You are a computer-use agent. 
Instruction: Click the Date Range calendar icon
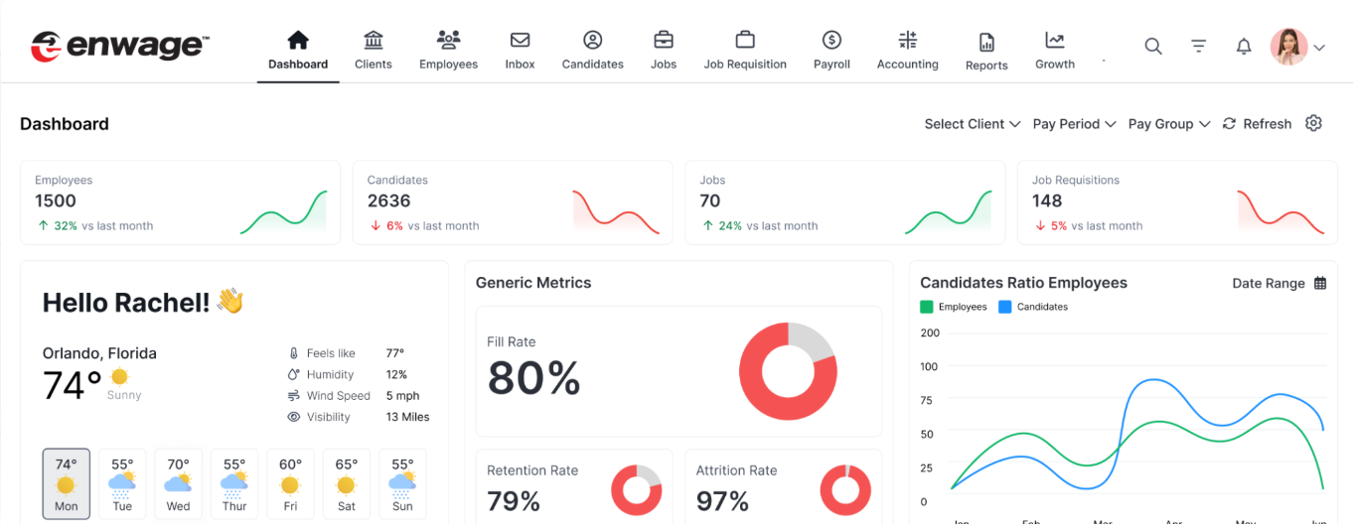pos(1320,283)
